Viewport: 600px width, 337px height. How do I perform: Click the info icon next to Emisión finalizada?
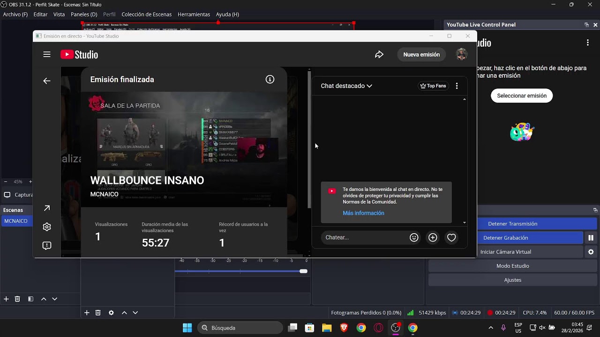click(x=270, y=80)
